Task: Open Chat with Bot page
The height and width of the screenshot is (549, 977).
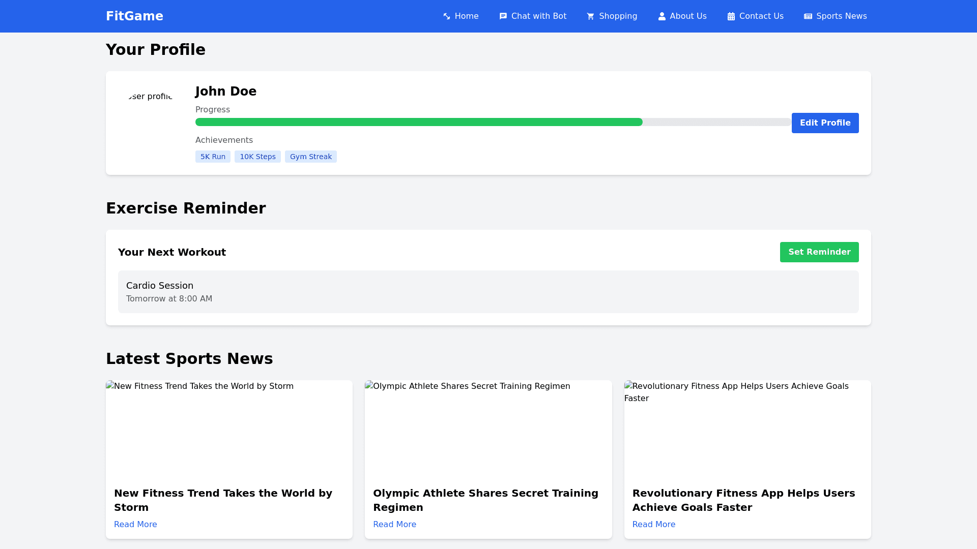Action: click(x=538, y=16)
